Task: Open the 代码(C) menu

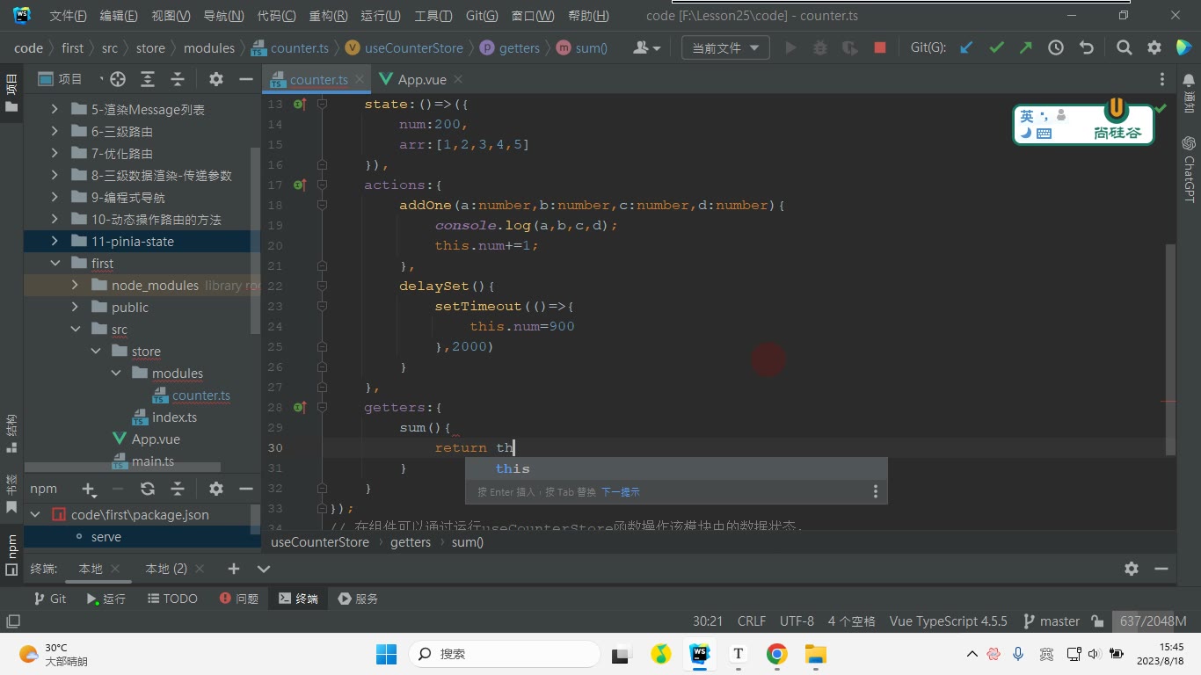Action: coord(276,16)
